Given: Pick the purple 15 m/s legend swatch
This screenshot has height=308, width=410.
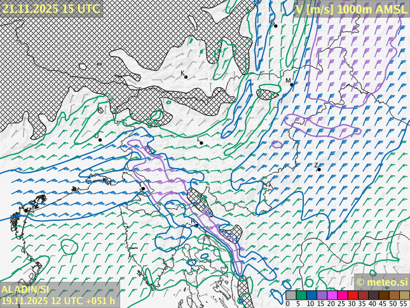Looking at the screenshot, I should point(322,295).
